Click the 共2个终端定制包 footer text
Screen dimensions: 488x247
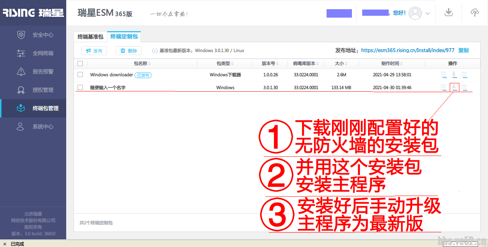click(x=96, y=223)
